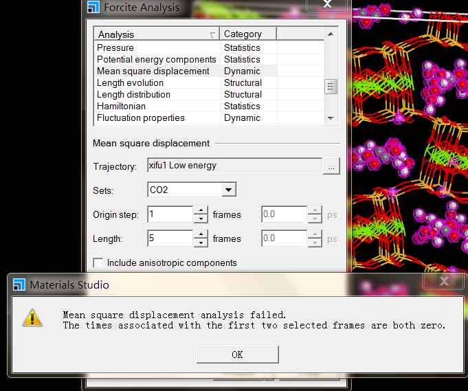The height and width of the screenshot is (391, 468).
Task: Increase the Origin step frames value
Action: pyautogui.click(x=201, y=210)
